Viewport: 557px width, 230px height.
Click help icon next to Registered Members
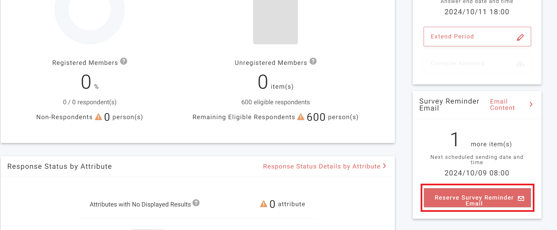tap(124, 61)
